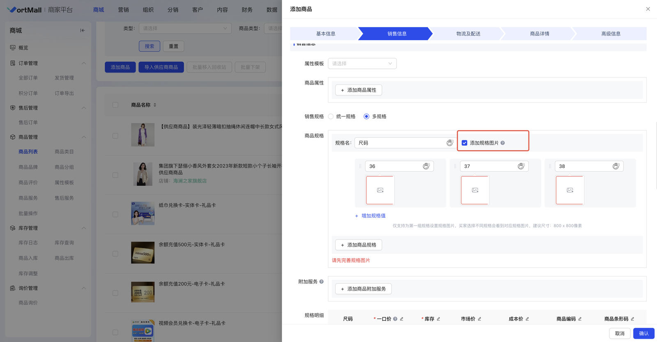Open the 属性模板 dropdown
This screenshot has height=342, width=657.
click(x=362, y=64)
